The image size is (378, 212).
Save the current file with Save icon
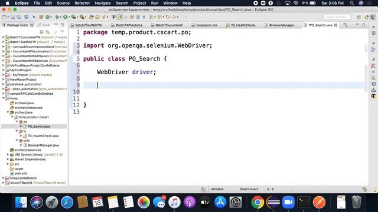click(13, 17)
